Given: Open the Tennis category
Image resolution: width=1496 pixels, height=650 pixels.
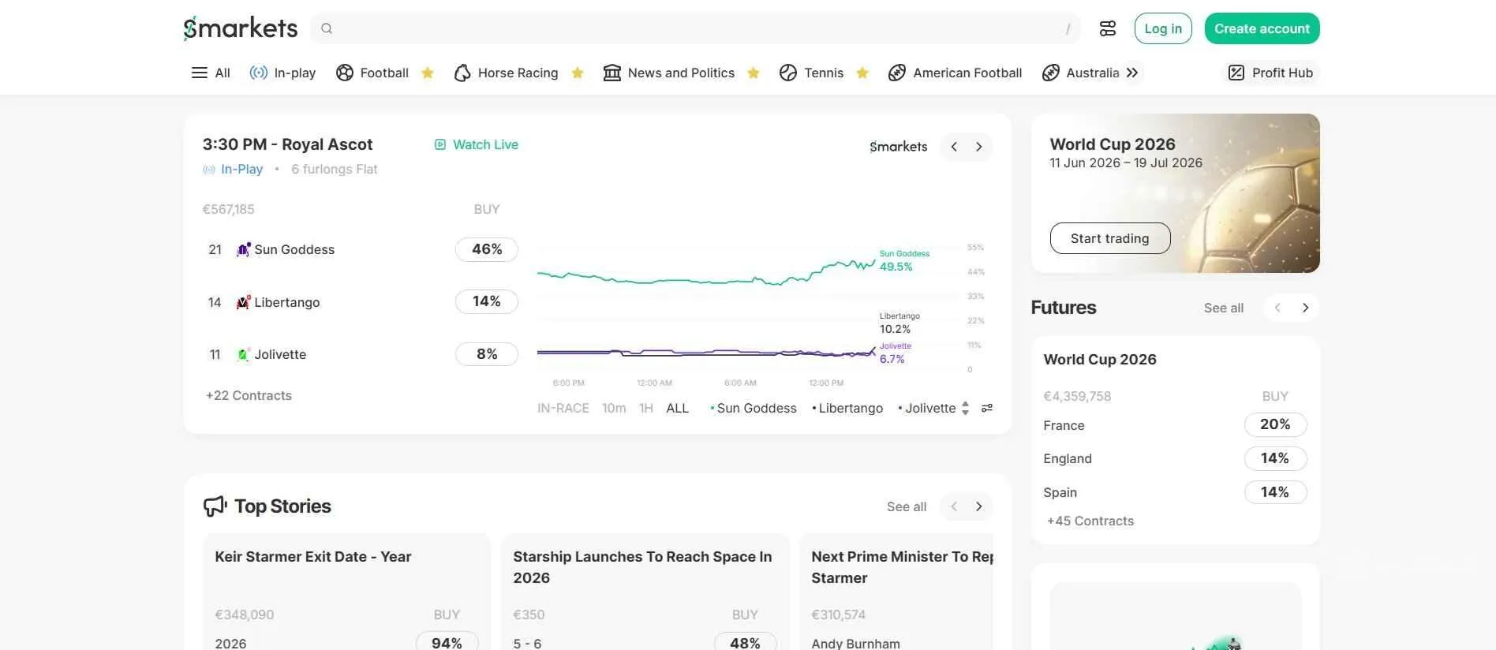Looking at the screenshot, I should pos(812,73).
